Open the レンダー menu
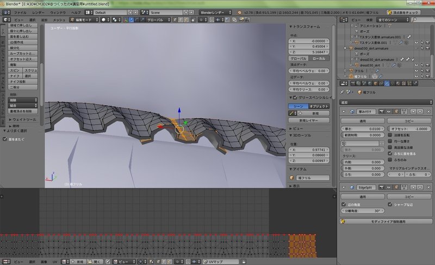This screenshot has width=435, height=265. 38,12
